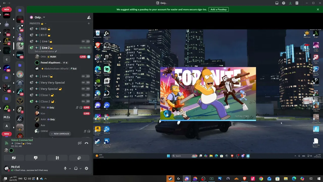Screen dimensions: 323x182
Task: Jump to NEW UNREADS in channel list
Action: point(60,134)
